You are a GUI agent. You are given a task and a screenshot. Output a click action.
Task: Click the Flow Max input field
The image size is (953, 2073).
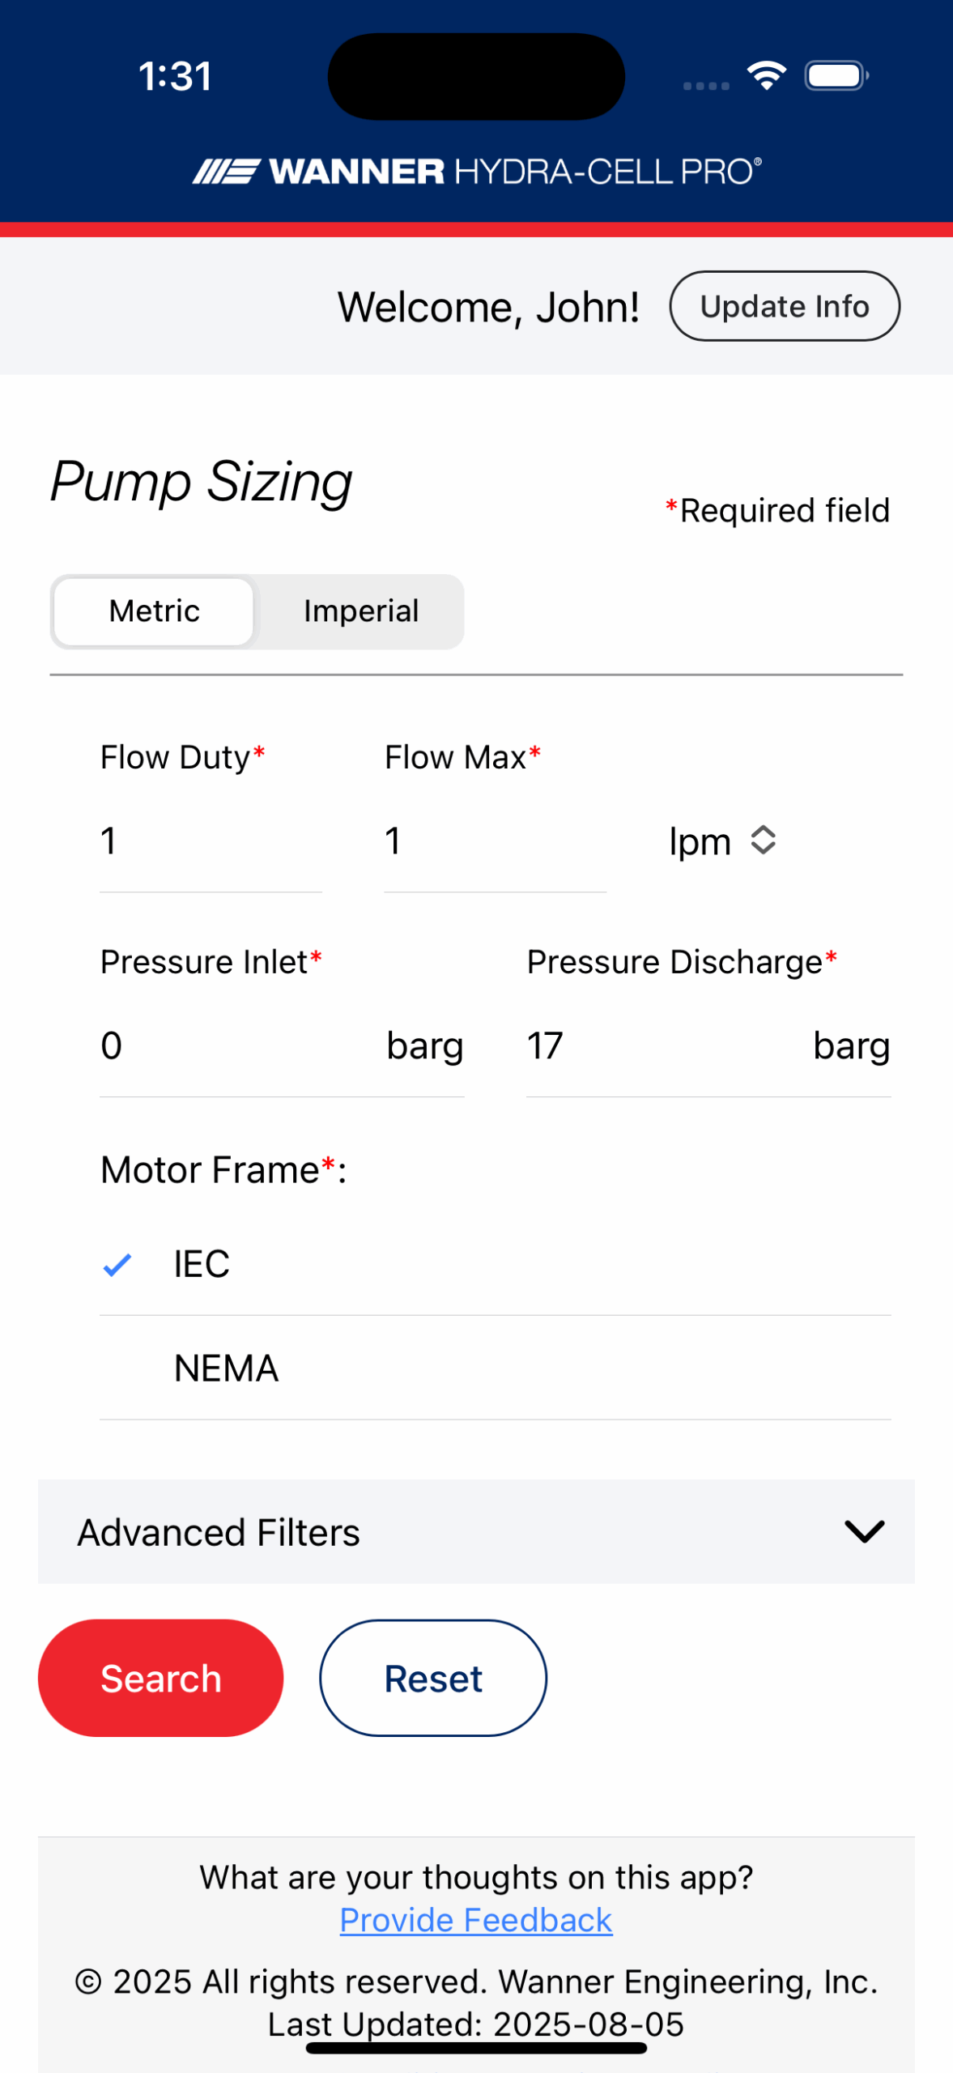[495, 841]
